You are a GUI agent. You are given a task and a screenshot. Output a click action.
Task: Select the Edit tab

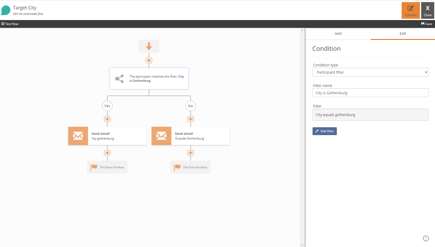(x=402, y=34)
